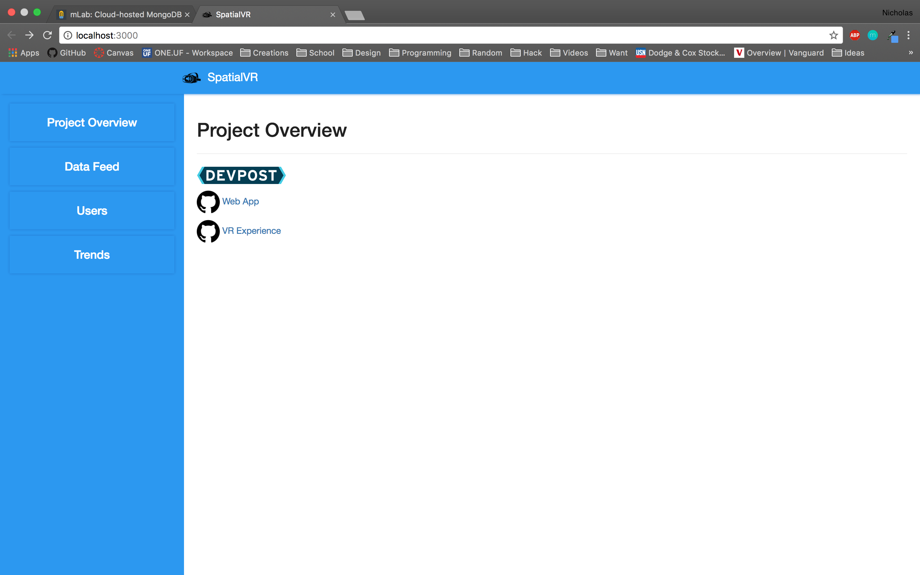Click GitHub icon beside Web App
The width and height of the screenshot is (920, 575).
point(208,202)
